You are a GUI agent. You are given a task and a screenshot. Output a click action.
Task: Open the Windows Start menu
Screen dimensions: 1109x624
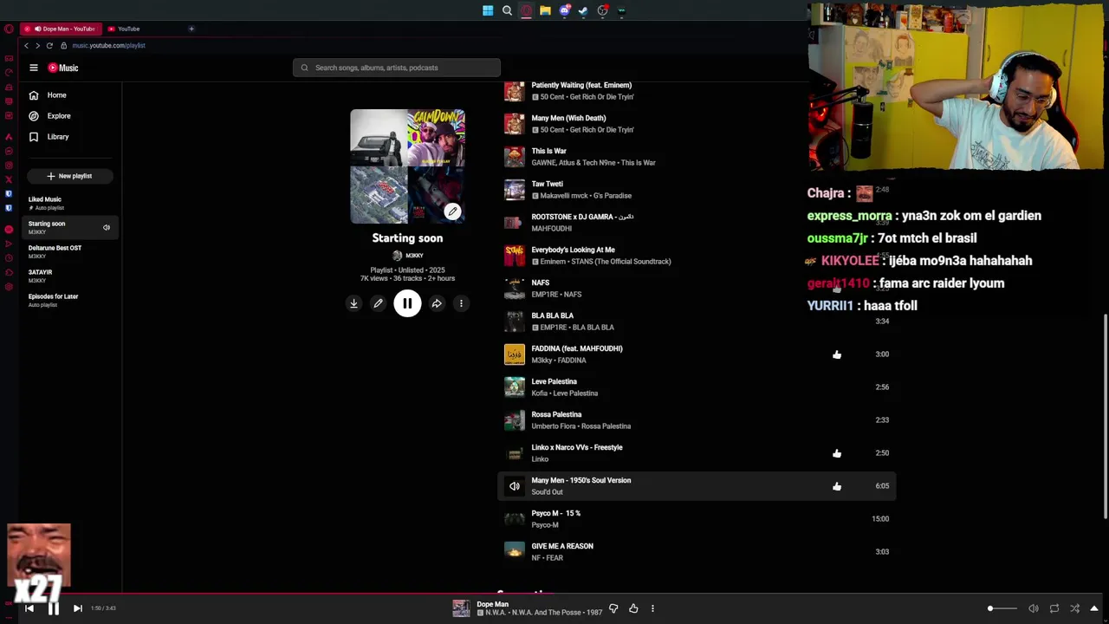488,10
